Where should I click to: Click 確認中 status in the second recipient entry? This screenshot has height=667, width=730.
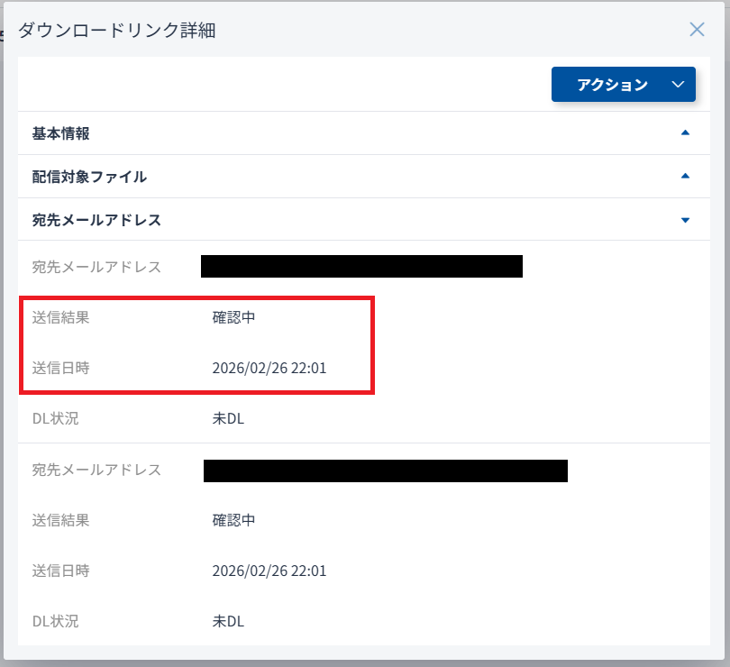point(234,520)
